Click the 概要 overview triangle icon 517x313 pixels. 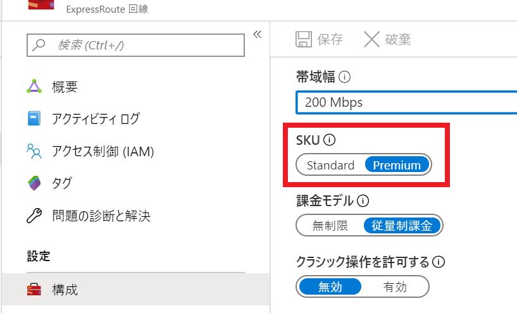(x=34, y=87)
